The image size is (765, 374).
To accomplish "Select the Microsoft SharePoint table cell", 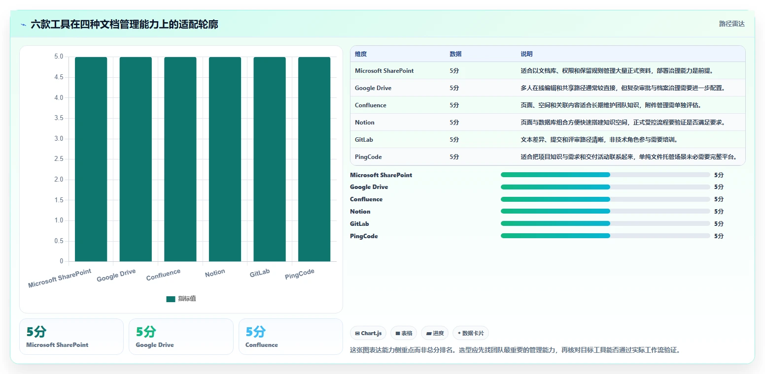I will tap(384, 71).
